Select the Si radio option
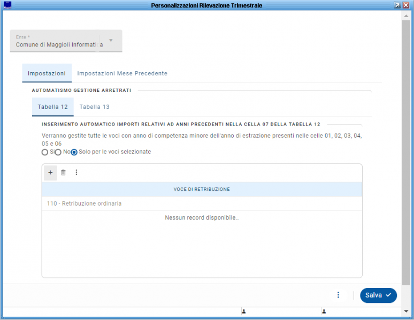Image resolution: width=414 pixels, height=320 pixels. coord(45,152)
